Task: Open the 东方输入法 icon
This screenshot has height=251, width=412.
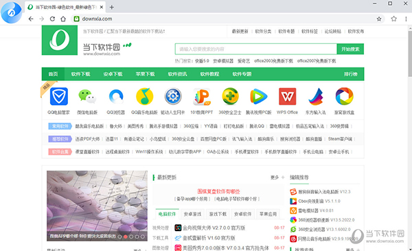Action: pyautogui.click(x=316, y=96)
